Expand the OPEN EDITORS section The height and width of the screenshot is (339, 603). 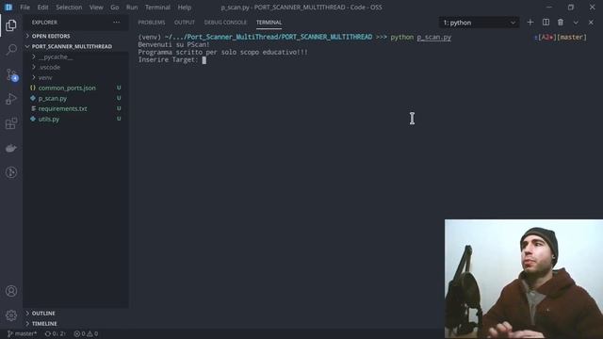[x=51, y=36]
